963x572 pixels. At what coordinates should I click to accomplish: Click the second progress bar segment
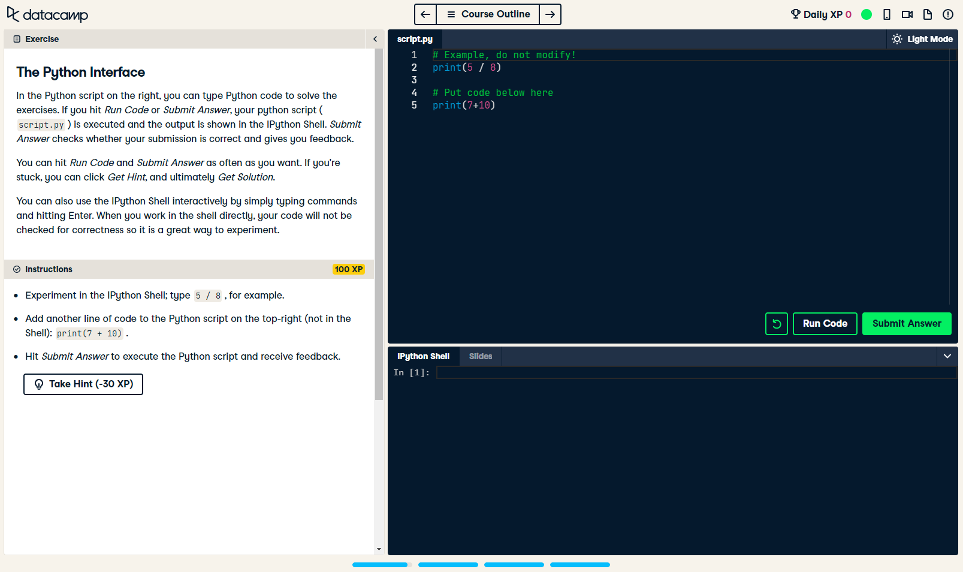click(448, 564)
